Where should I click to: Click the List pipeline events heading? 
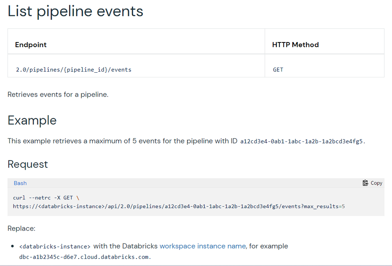coord(75,11)
